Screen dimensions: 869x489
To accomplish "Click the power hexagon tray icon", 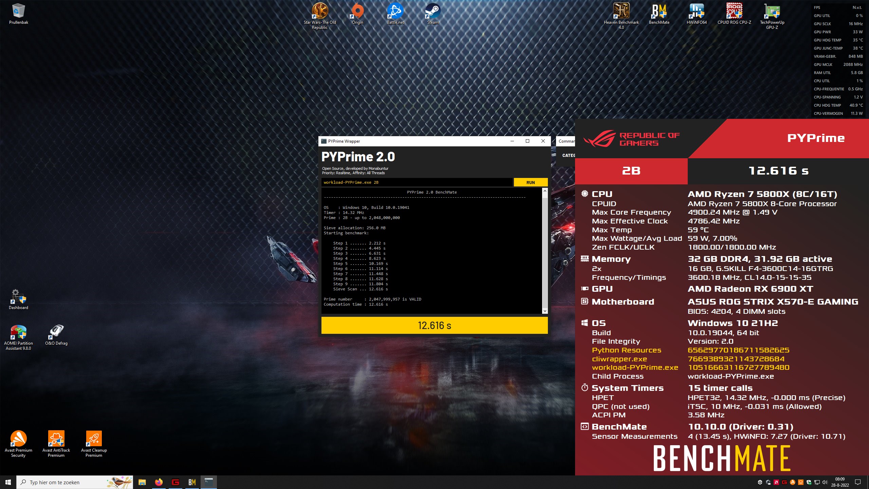I will (760, 482).
